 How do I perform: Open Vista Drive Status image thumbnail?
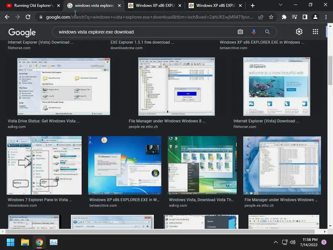pos(63,87)
